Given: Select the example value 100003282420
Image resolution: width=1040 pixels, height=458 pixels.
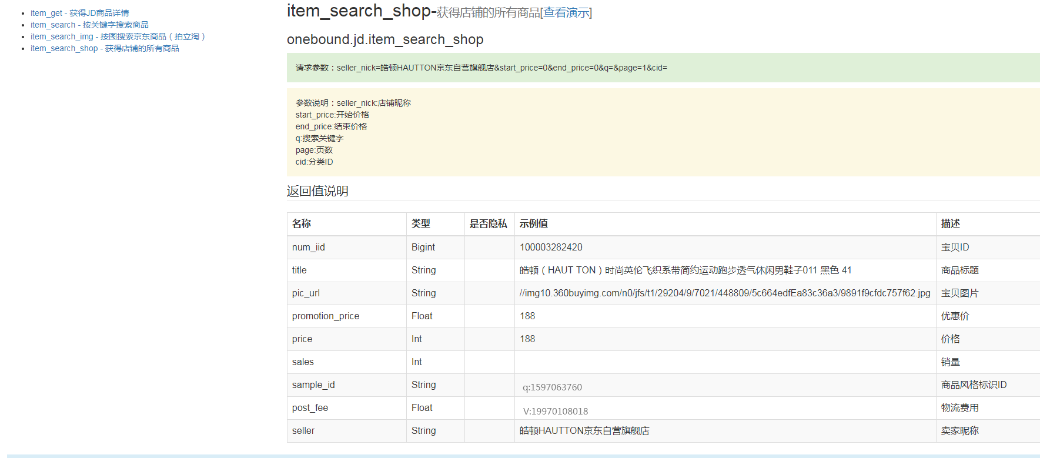Looking at the screenshot, I should [551, 248].
